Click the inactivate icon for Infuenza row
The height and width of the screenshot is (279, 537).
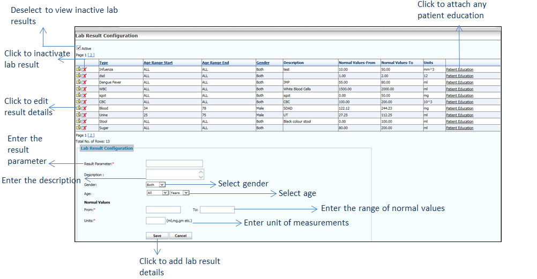coord(84,70)
